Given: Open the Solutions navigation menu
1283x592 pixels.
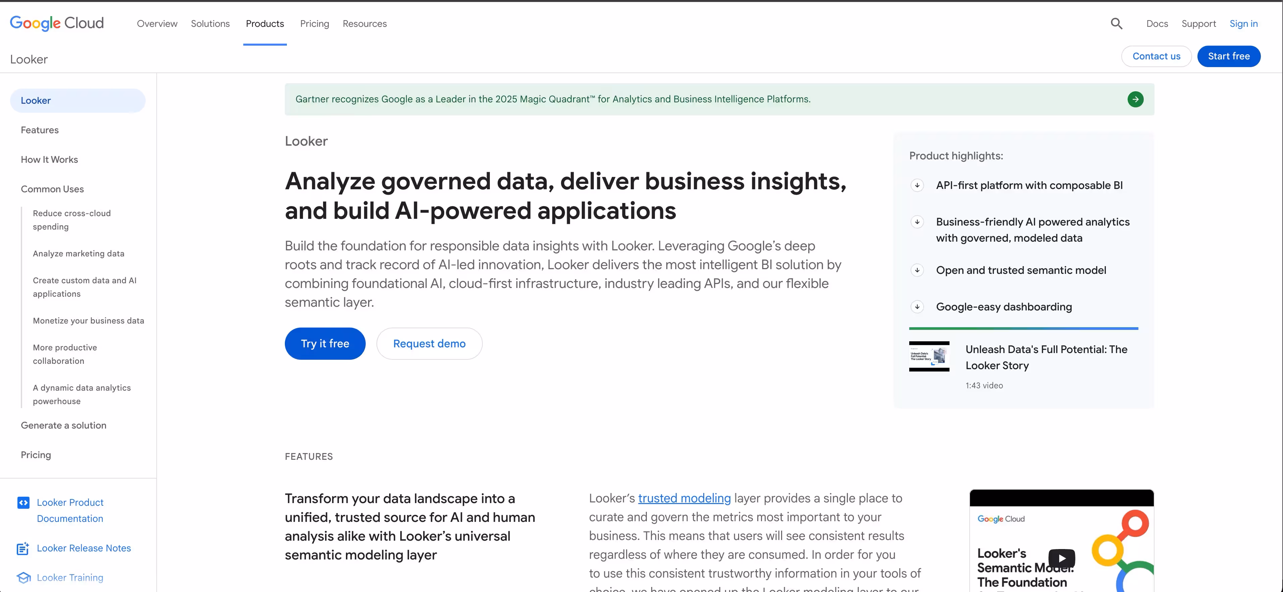Looking at the screenshot, I should pos(210,23).
